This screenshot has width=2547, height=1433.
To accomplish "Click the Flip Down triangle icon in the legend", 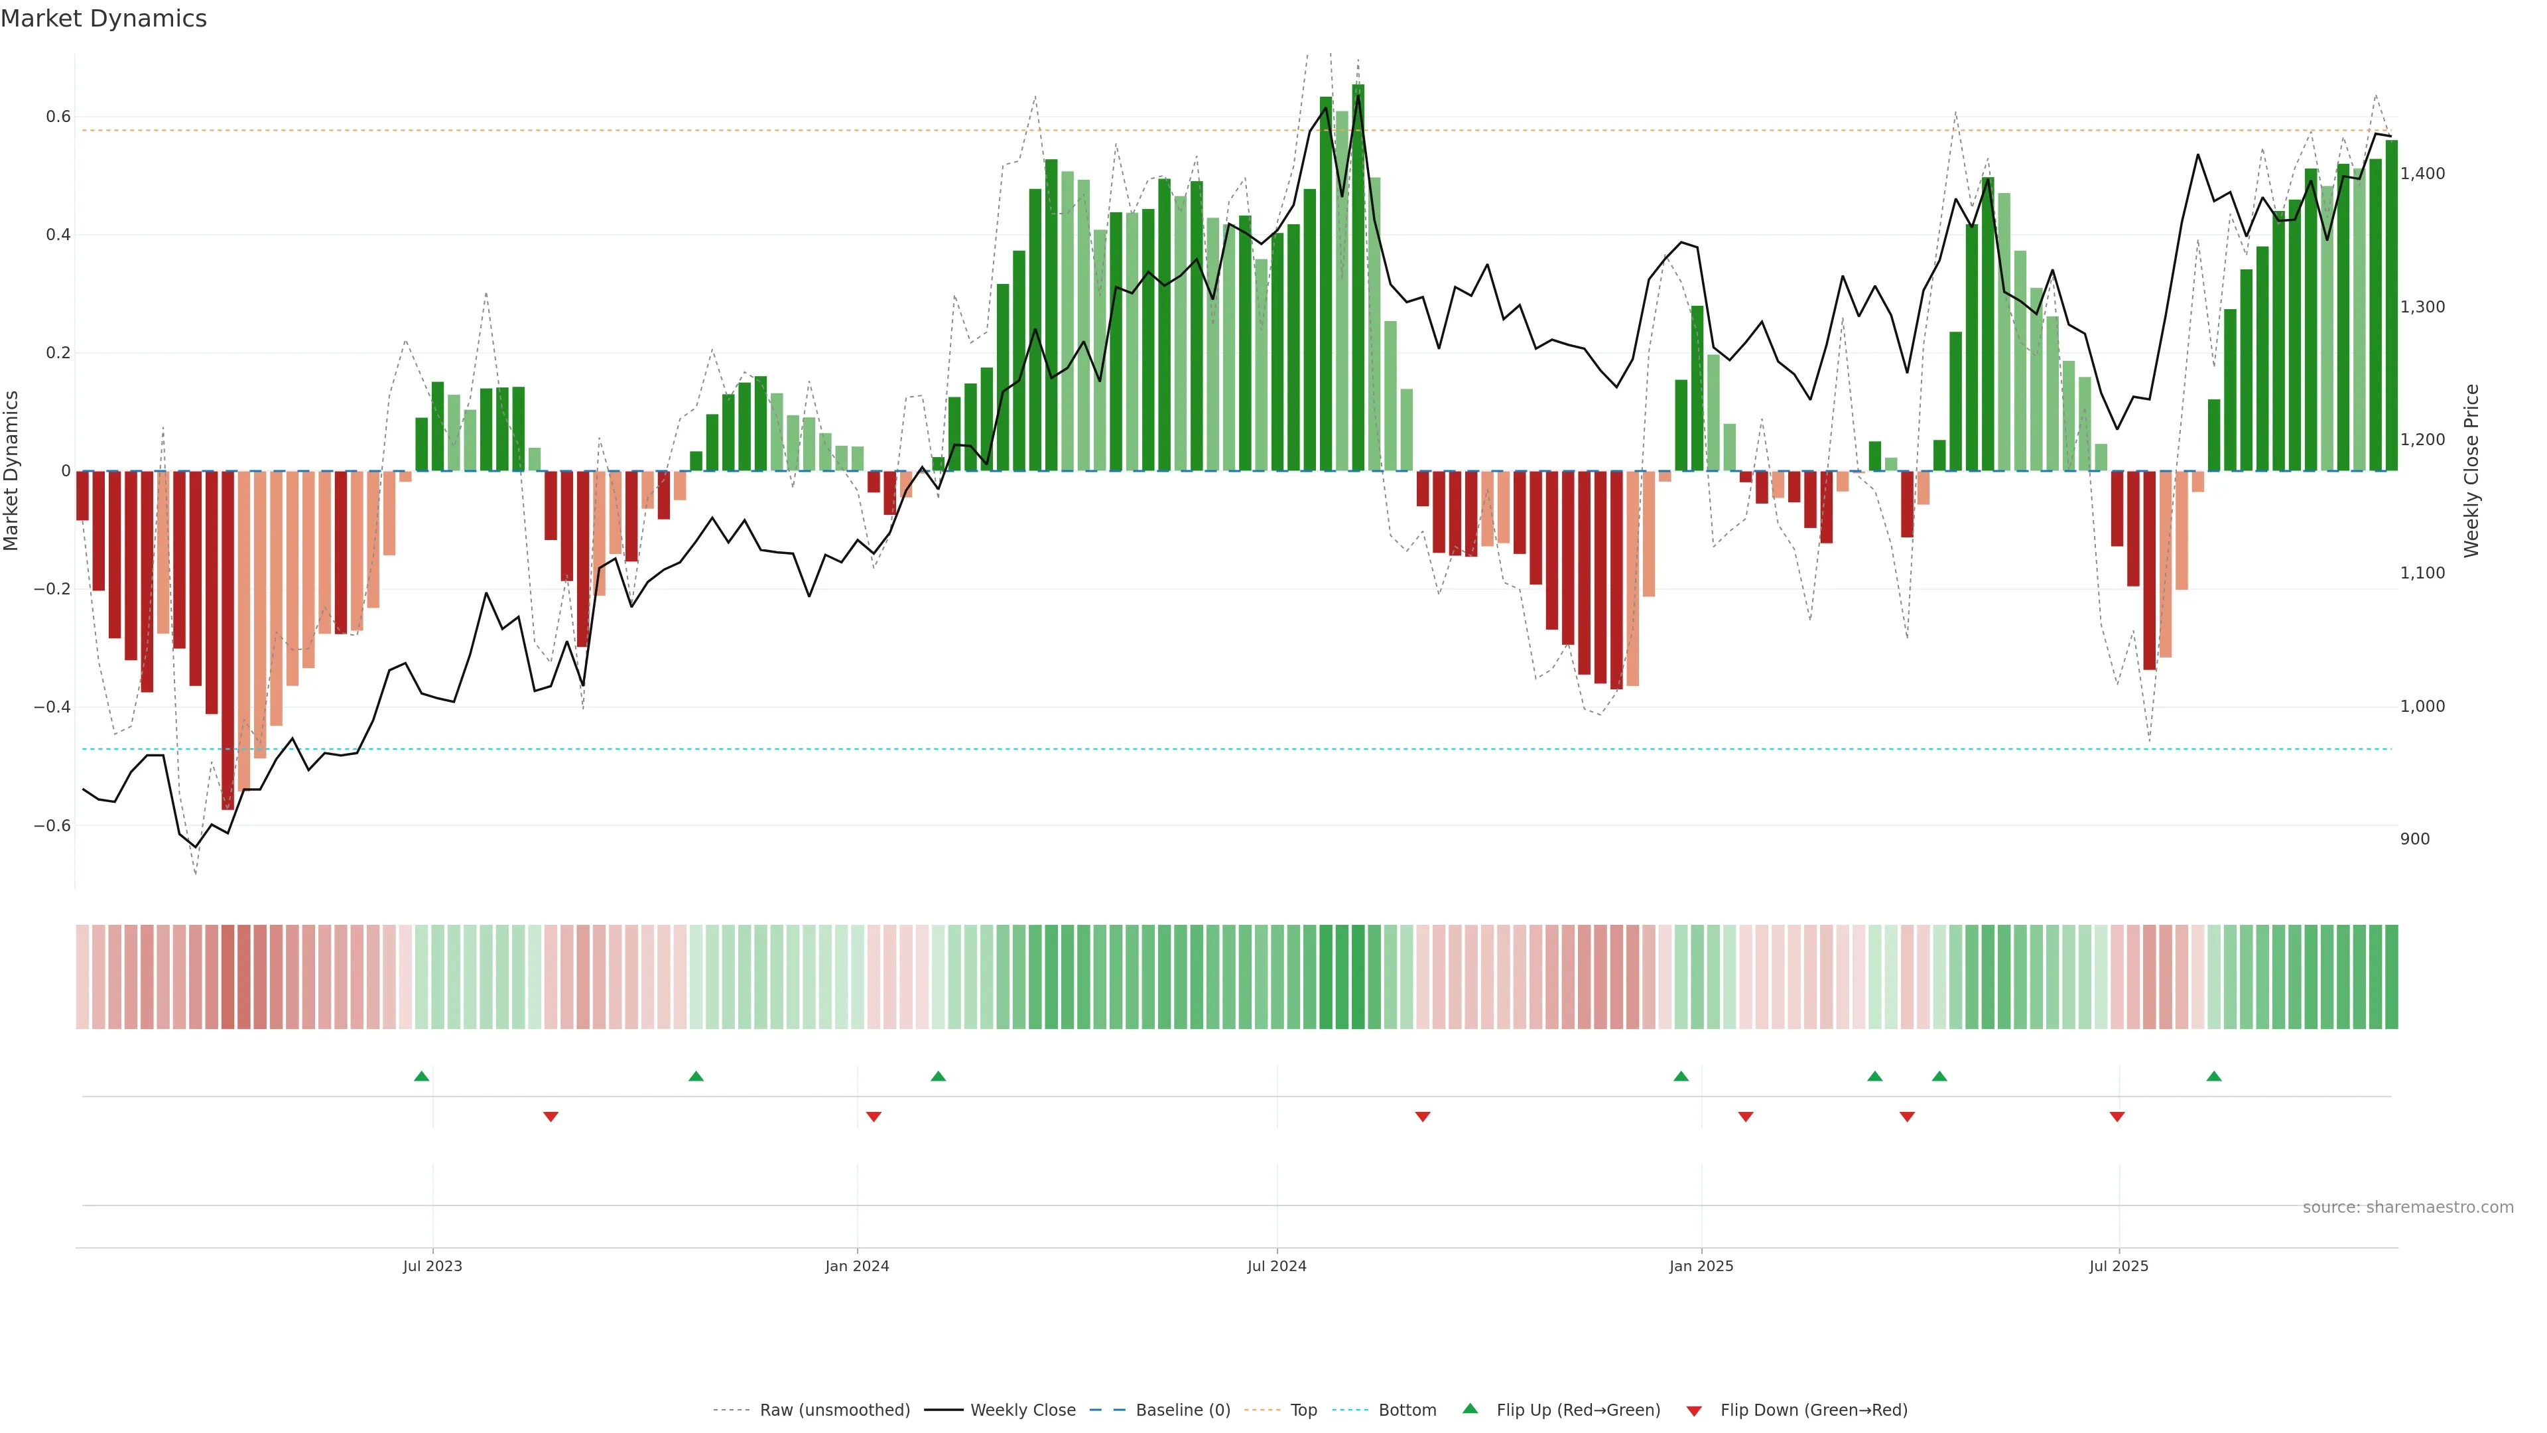I will click(x=1694, y=1410).
